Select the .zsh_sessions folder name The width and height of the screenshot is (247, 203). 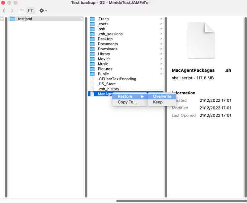click(x=110, y=34)
